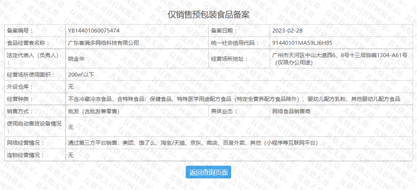417x190 pixels.
Task: Click the filing date 2023-02-28
Action: [x=287, y=31]
